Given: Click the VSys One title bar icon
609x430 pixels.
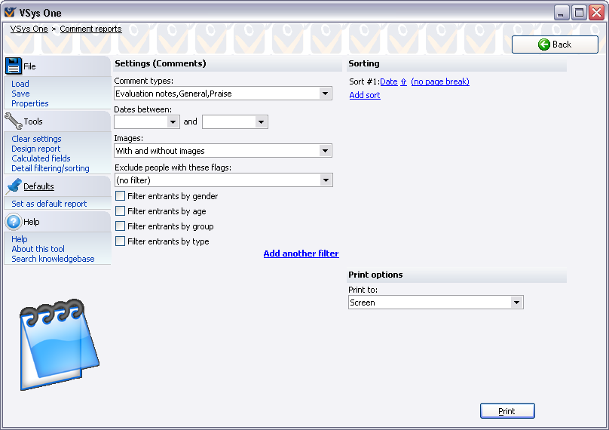Looking at the screenshot, I should tap(10, 12).
